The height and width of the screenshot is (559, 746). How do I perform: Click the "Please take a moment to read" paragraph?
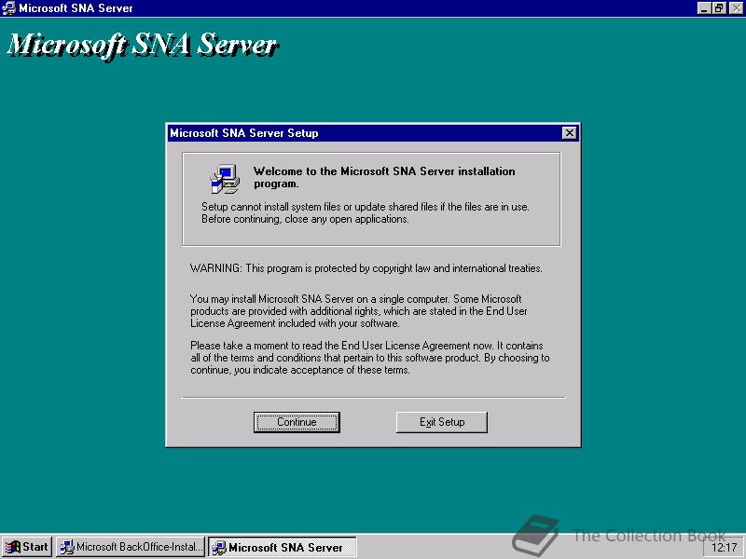(369, 358)
